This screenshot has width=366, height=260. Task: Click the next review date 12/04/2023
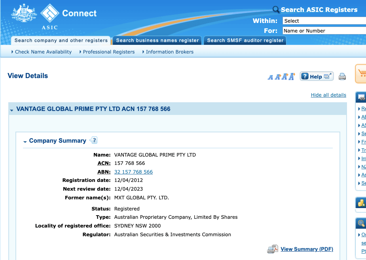pyautogui.click(x=128, y=189)
